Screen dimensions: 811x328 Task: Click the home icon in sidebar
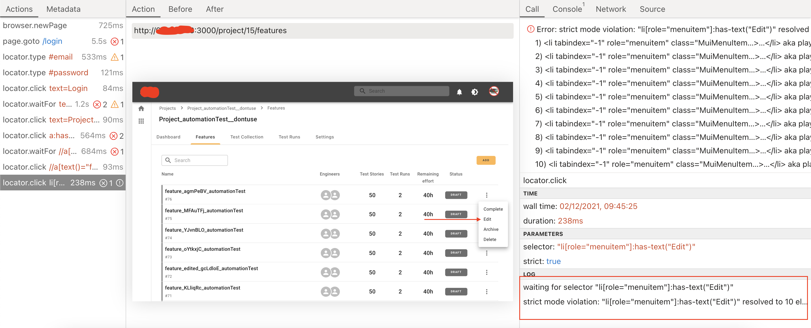click(141, 109)
